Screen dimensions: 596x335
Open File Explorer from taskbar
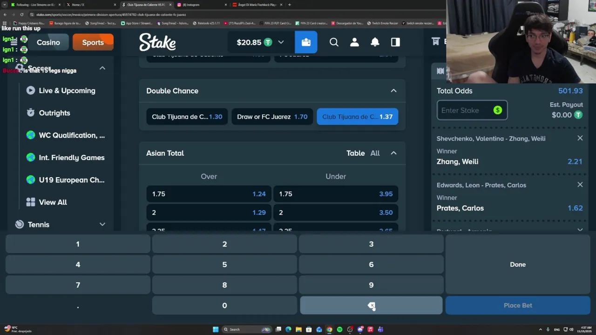pyautogui.click(x=298, y=329)
